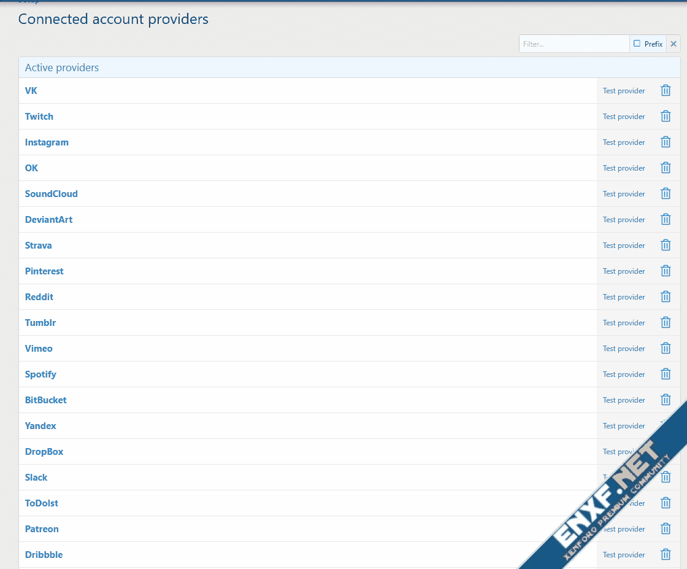The image size is (687, 569).
Task: Open the BitBucket provider
Action: (x=46, y=400)
